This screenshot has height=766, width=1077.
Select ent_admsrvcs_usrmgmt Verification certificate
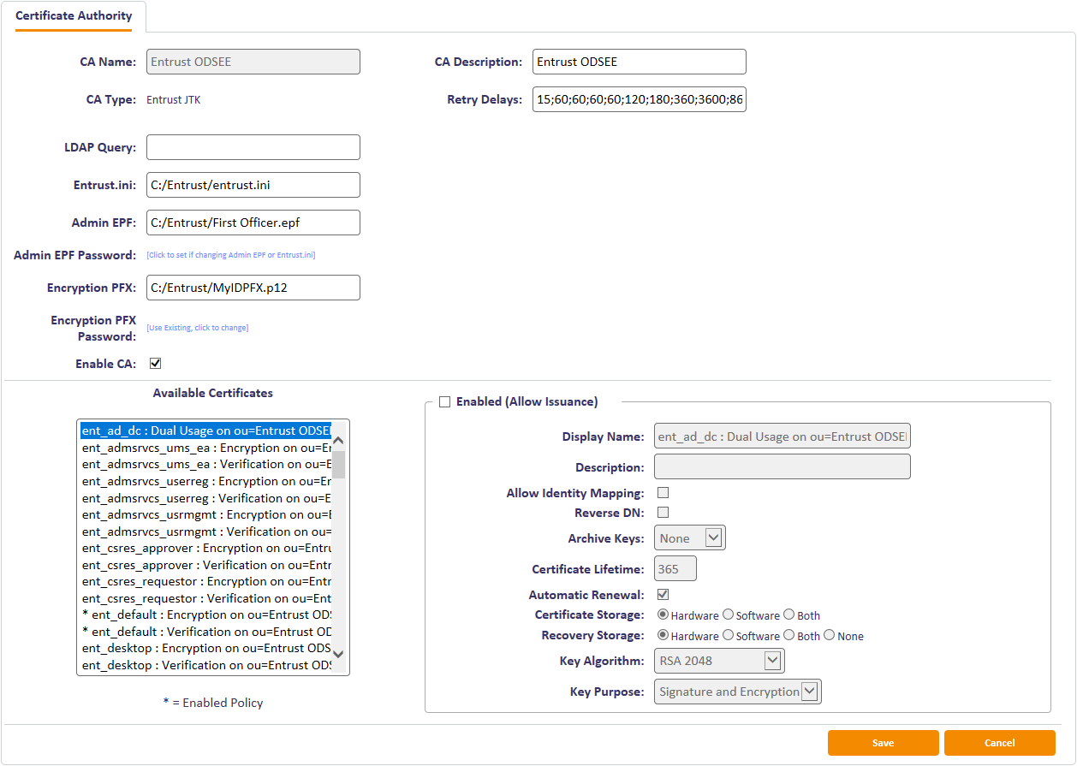pyautogui.click(x=206, y=531)
